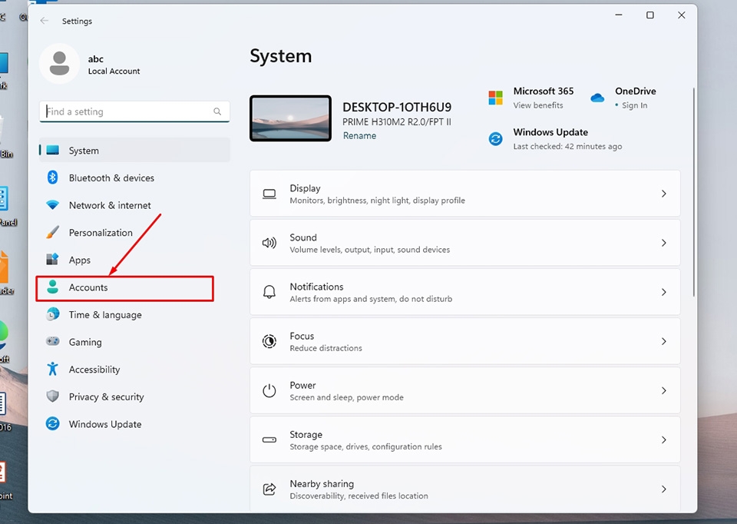The height and width of the screenshot is (524, 737).
Task: Click the Notifications bell icon
Action: click(x=269, y=292)
